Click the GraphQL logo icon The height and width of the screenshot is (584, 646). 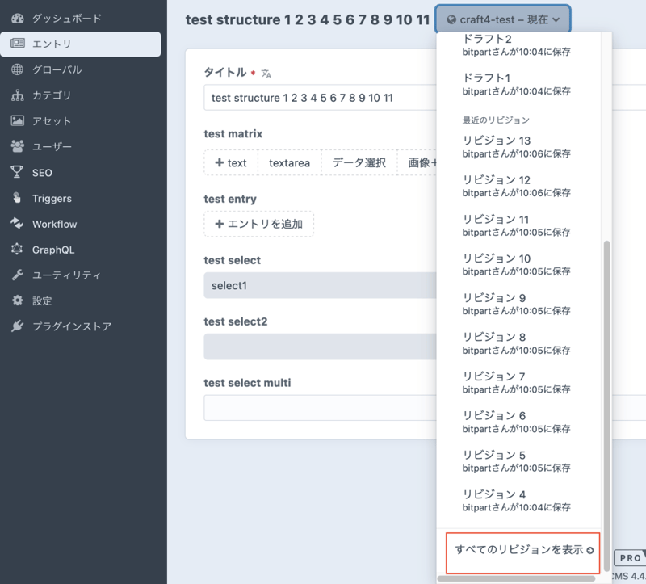(x=18, y=250)
